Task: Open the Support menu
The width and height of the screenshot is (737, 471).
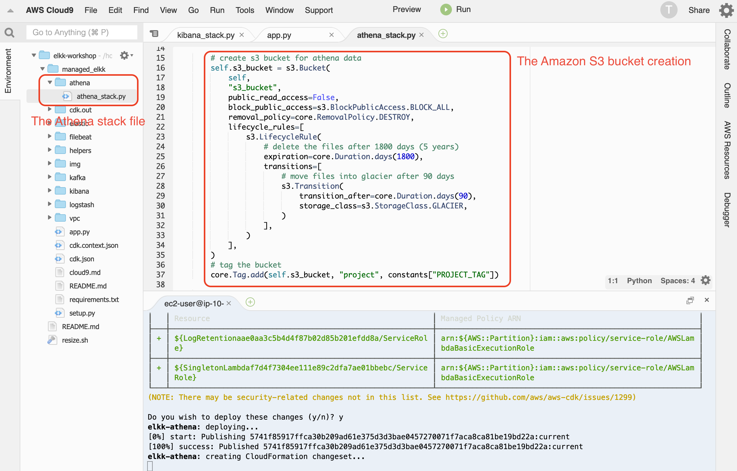Action: pyautogui.click(x=319, y=10)
